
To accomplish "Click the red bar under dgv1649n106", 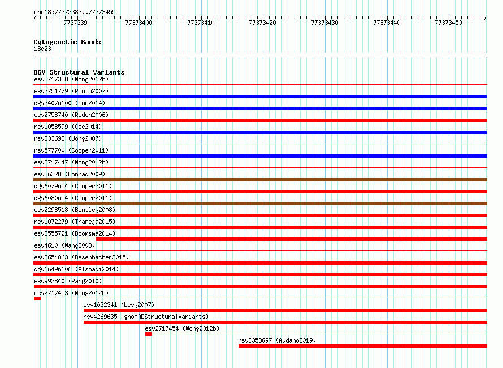I will pos(260,275).
